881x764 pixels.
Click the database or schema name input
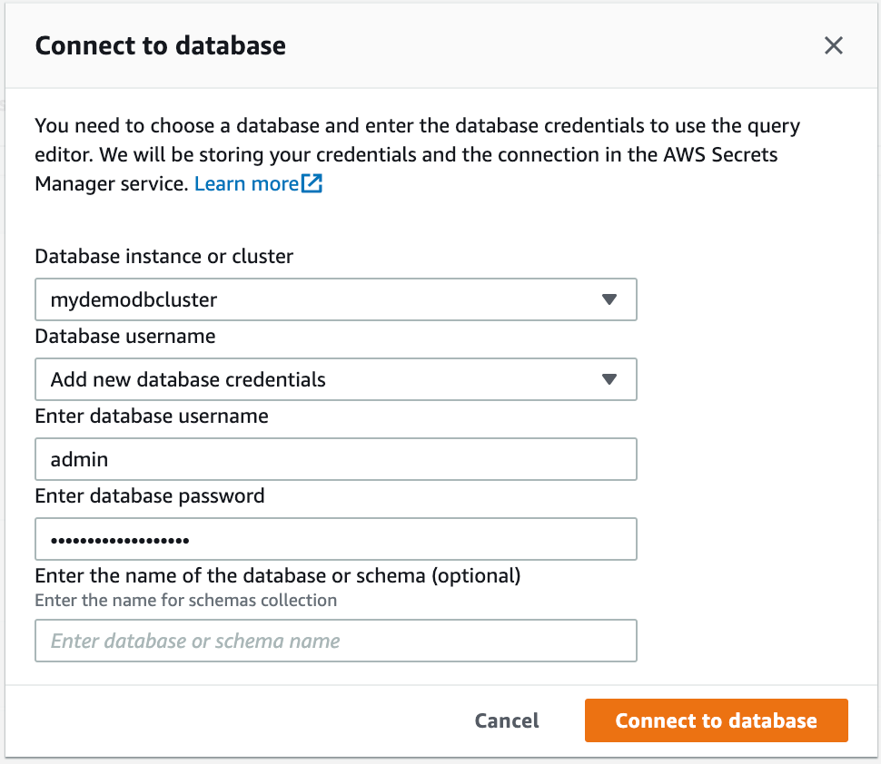[x=335, y=642]
